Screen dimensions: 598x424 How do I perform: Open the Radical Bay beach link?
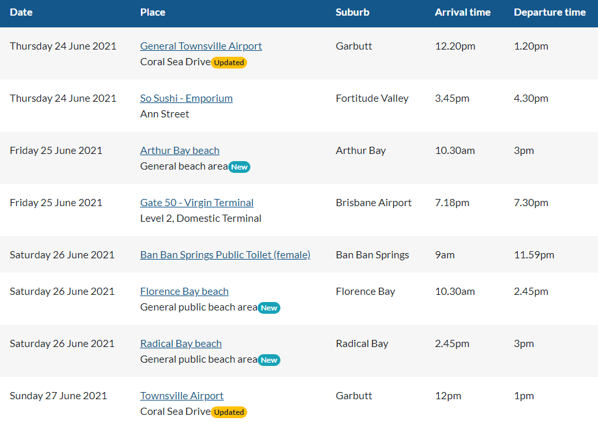181,344
